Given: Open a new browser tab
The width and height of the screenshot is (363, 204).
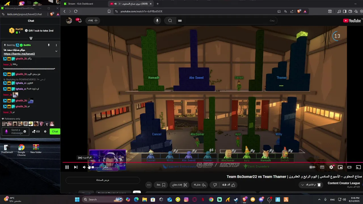Looking at the screenshot, I should tap(158, 4).
